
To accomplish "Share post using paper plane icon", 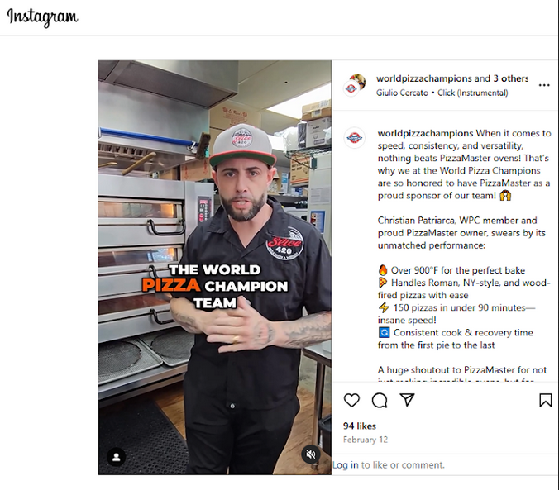I will point(407,400).
